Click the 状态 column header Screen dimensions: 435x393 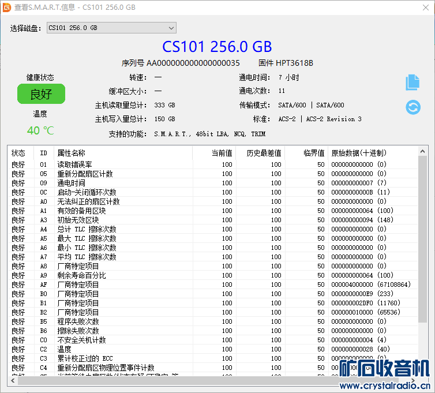(x=20, y=153)
